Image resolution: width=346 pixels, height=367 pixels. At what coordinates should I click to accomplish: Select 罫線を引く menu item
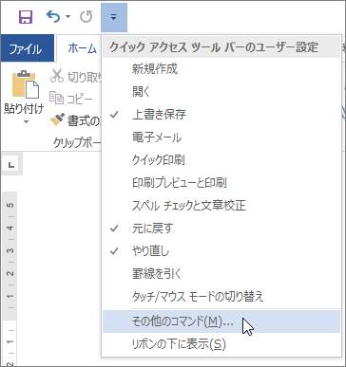221,274
